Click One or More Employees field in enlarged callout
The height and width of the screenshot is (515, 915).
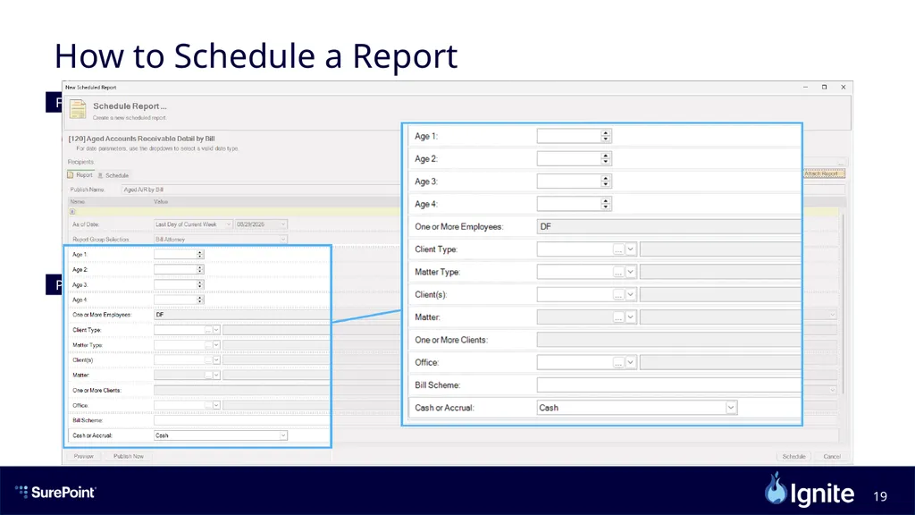click(668, 226)
